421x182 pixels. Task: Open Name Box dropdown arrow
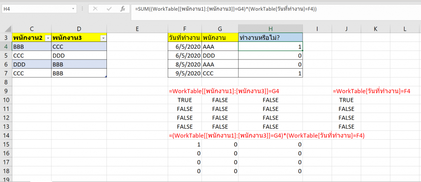click(73, 9)
